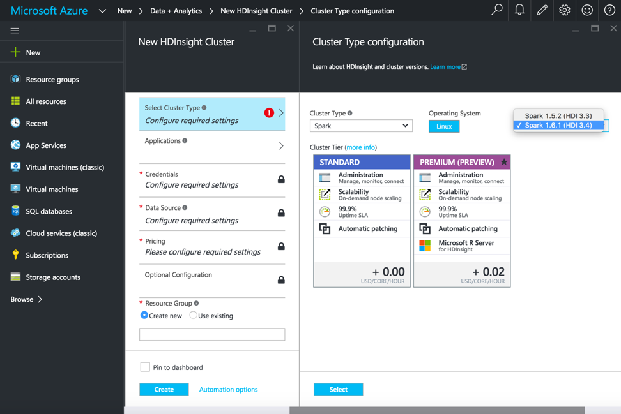Open Automation options link
The image size is (621, 414).
228,390
